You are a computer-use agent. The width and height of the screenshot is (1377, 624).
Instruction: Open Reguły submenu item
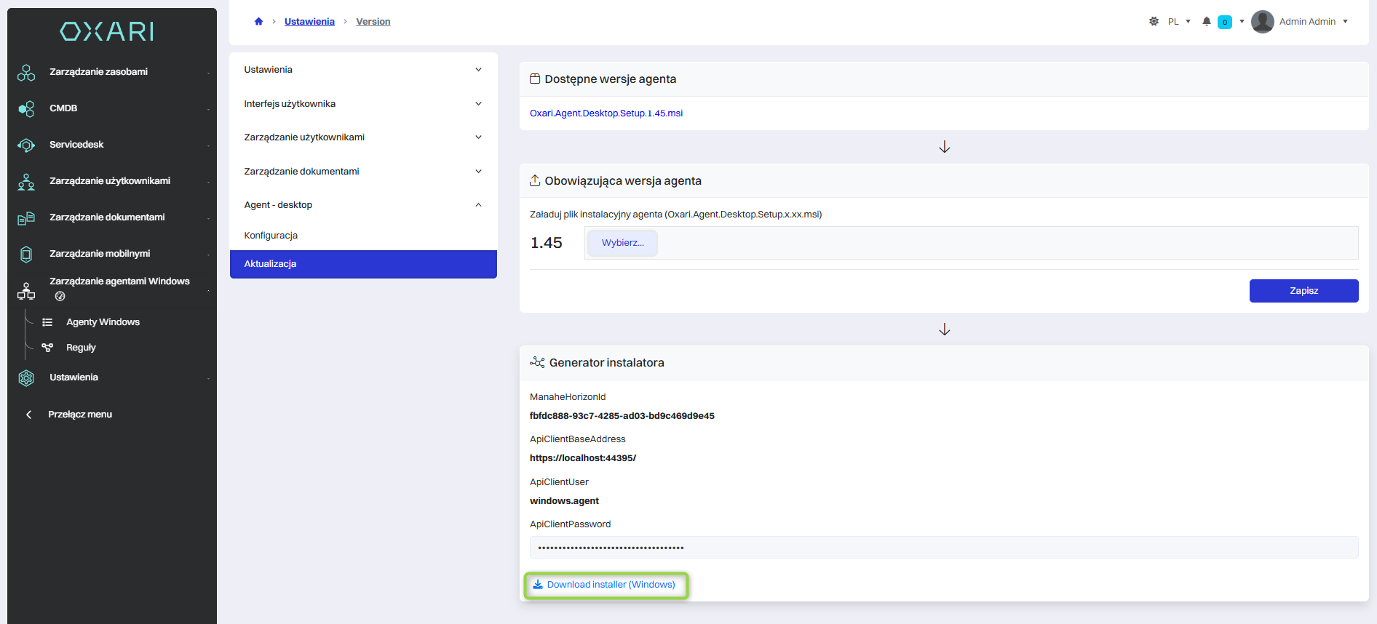click(81, 348)
